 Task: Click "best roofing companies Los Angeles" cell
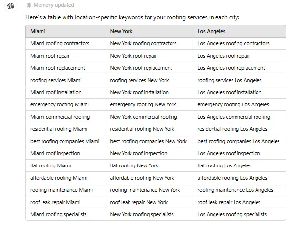[x=238, y=141]
